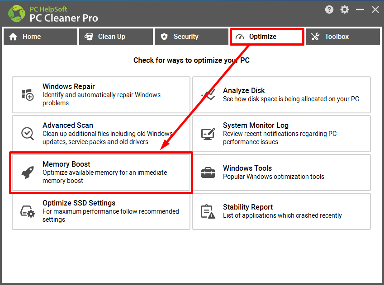Open settings with the gear icon

point(345,9)
